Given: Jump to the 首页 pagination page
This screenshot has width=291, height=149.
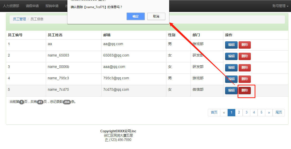Looking at the screenshot, I should pyautogui.click(x=214, y=113).
